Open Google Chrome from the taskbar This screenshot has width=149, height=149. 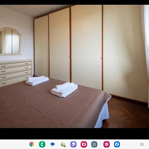pos(32,144)
